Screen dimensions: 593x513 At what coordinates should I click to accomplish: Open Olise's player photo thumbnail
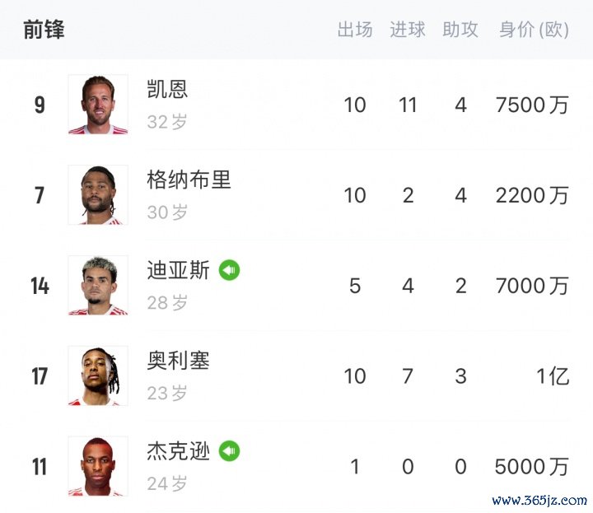98,375
